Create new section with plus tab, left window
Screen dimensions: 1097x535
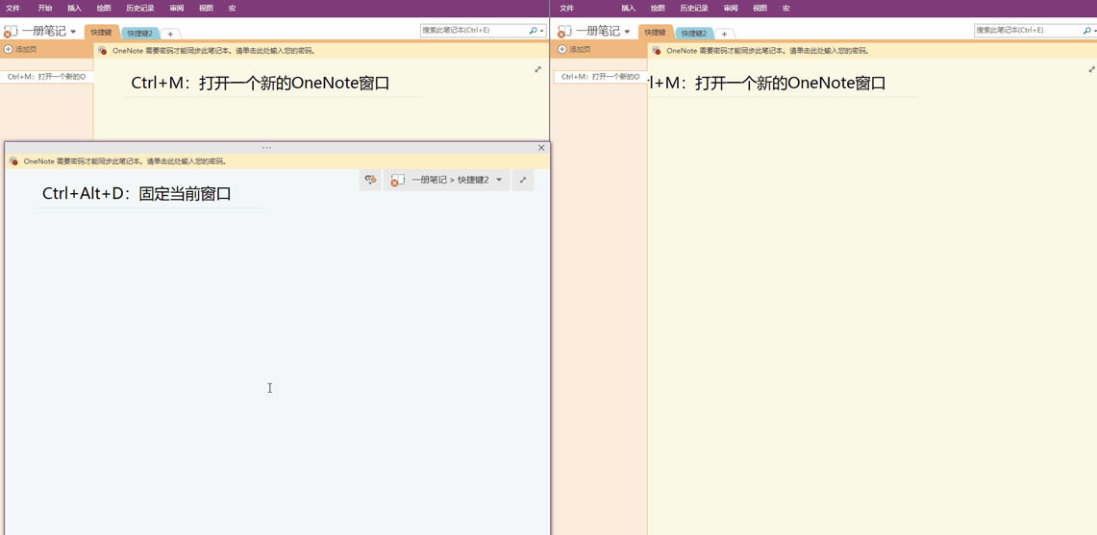tap(170, 34)
